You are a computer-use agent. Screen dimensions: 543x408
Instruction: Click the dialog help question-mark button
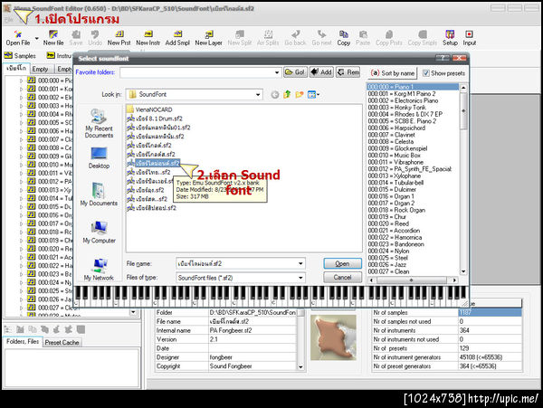point(443,58)
